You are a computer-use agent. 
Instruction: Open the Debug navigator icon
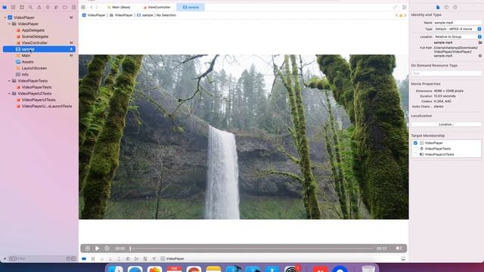click(56, 7)
